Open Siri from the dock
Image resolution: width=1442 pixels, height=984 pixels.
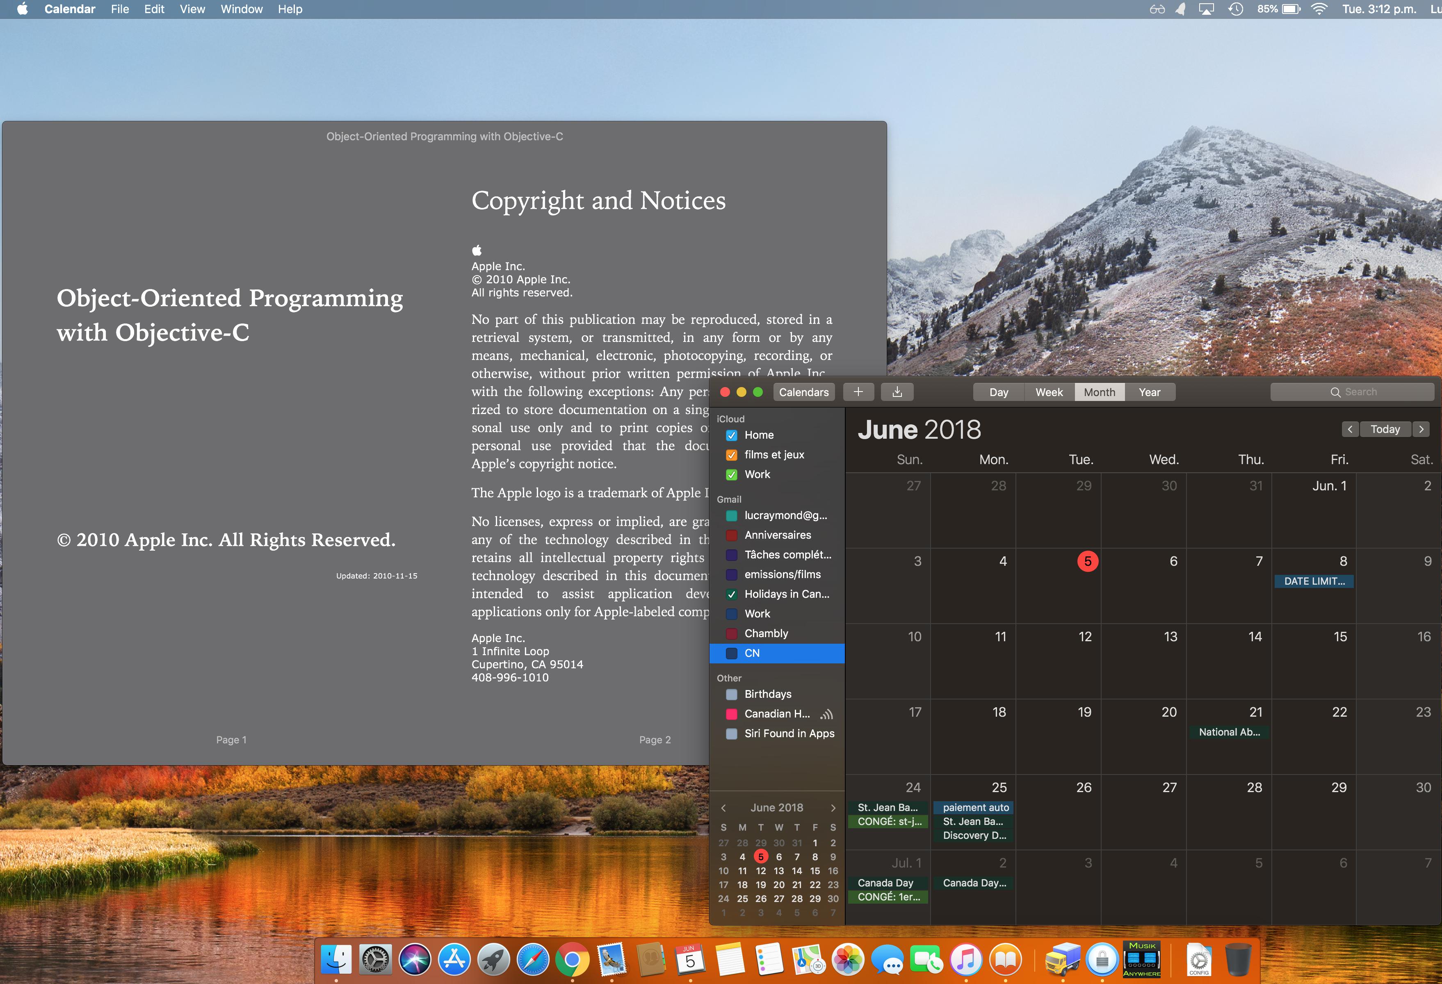415,959
